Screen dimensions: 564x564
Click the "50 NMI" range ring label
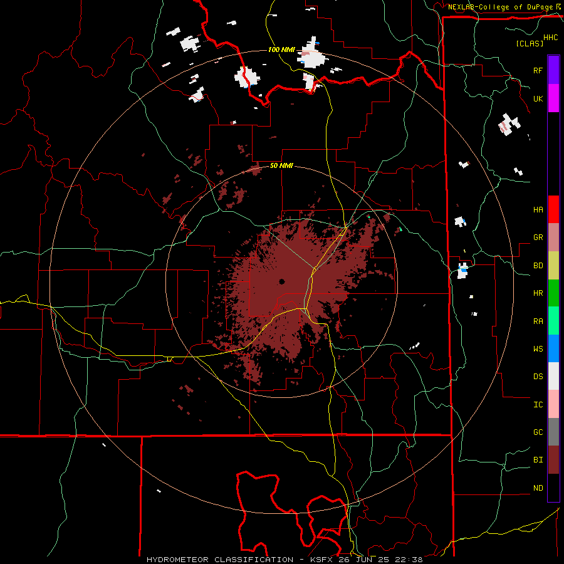(x=281, y=166)
